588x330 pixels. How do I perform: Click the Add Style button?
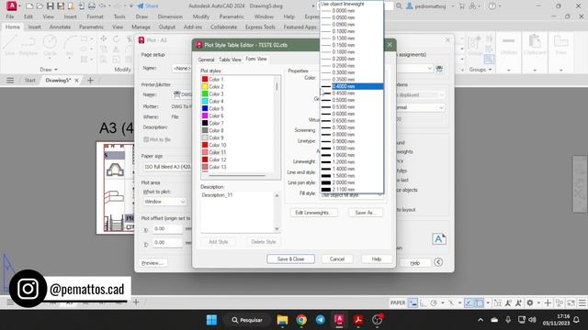(x=219, y=242)
